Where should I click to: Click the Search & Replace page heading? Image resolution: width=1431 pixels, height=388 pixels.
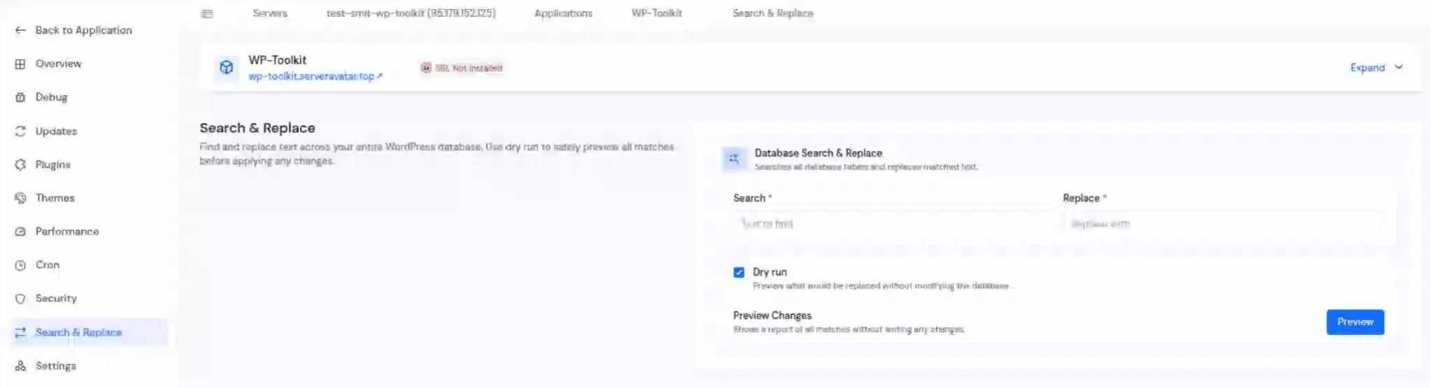(257, 128)
